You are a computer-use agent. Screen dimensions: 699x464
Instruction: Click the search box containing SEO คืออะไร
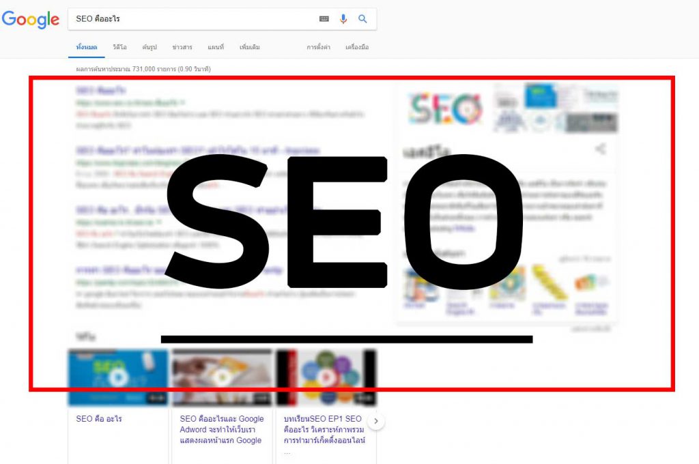point(192,18)
